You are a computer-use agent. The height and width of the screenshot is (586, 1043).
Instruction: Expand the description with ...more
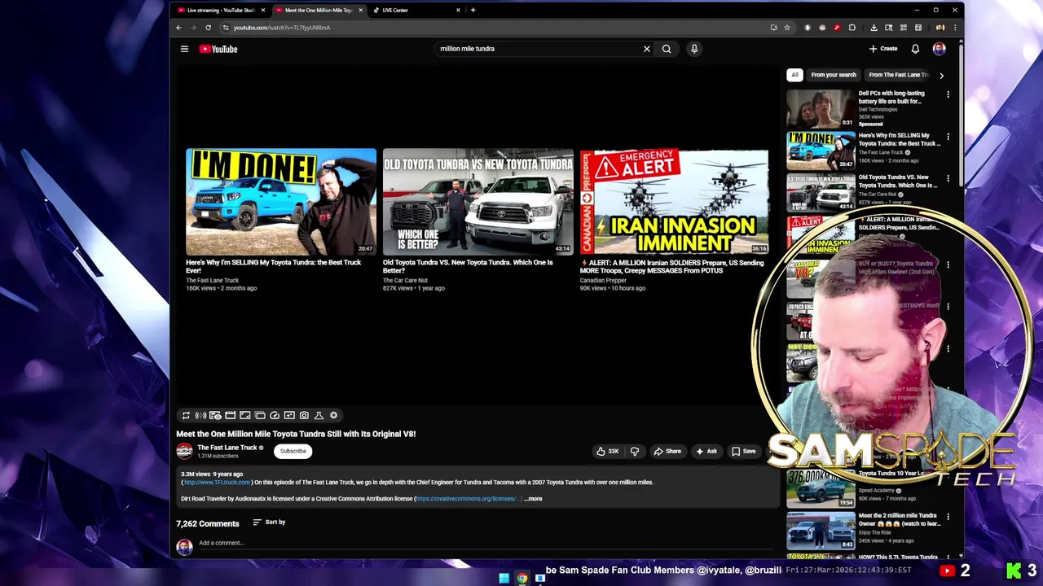coord(533,499)
